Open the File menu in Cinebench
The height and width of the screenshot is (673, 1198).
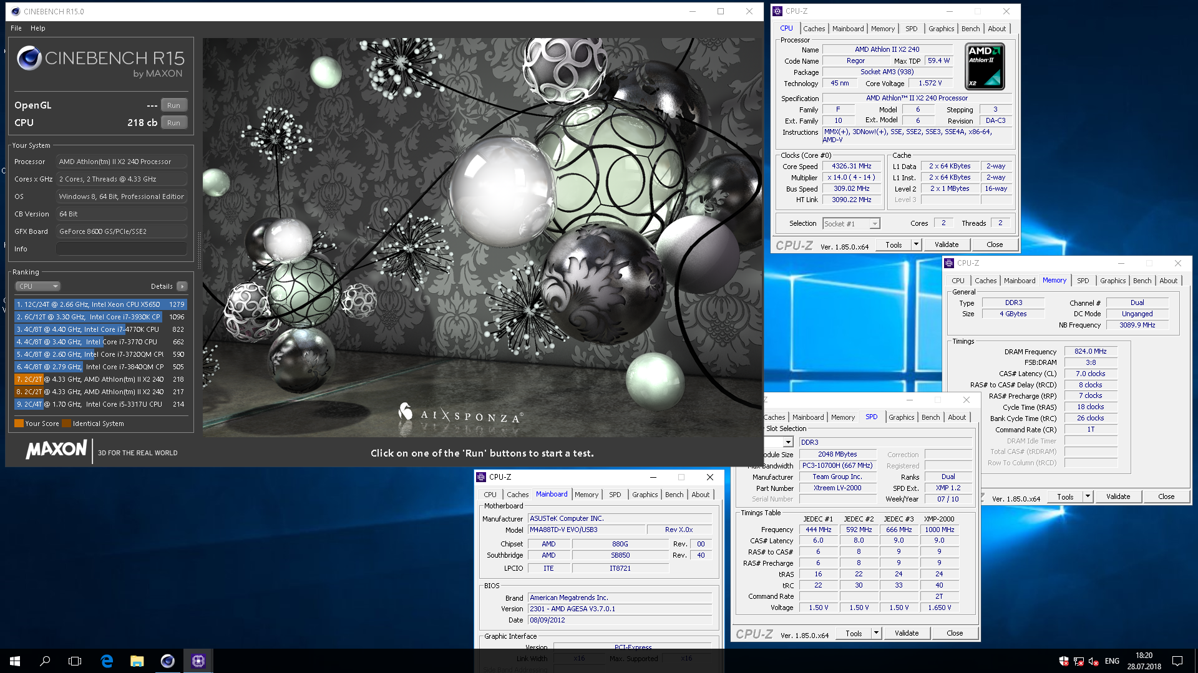16,28
